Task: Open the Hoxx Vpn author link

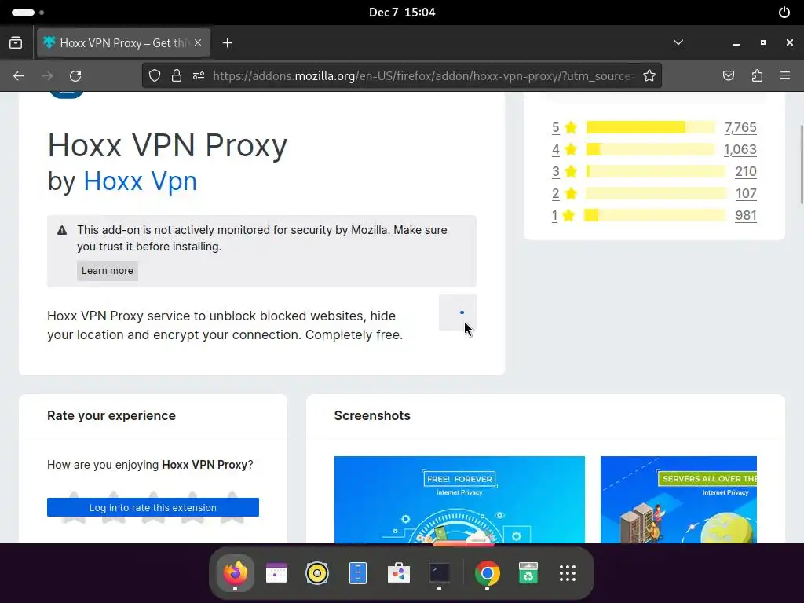Action: pyautogui.click(x=140, y=181)
